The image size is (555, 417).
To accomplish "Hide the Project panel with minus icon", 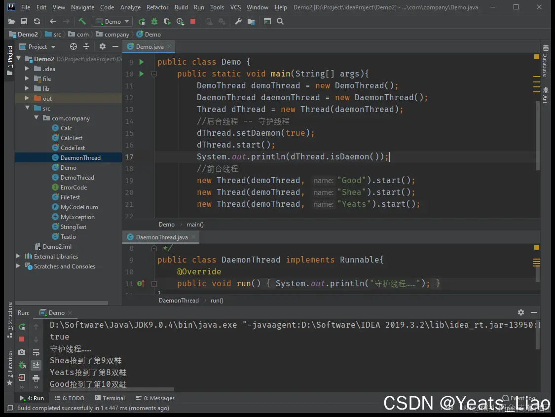I will pos(115,46).
